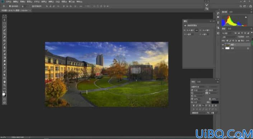This screenshot has height=139, width=253.
Task: Toggle faux italic in the Character panel
Action: coord(197,106)
